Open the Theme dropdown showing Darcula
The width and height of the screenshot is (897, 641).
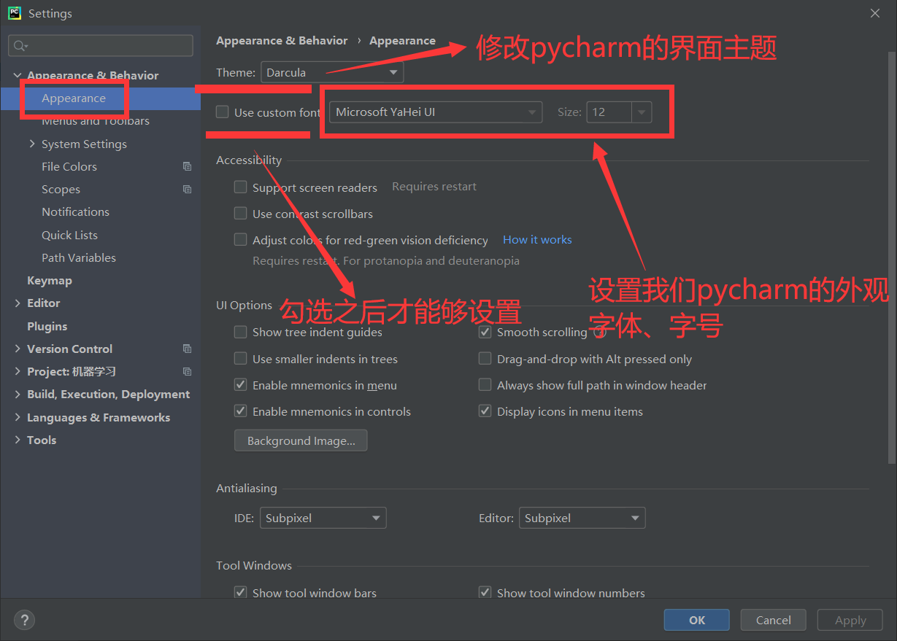[393, 71]
